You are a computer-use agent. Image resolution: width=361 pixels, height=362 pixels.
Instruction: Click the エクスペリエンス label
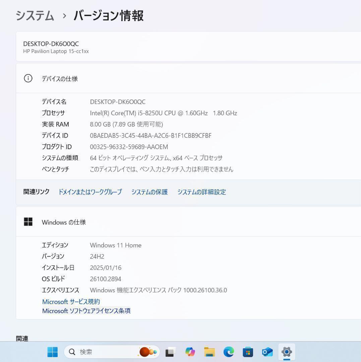pos(60,290)
